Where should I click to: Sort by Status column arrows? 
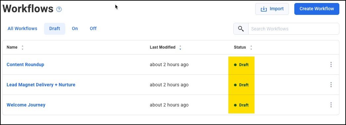(251, 48)
